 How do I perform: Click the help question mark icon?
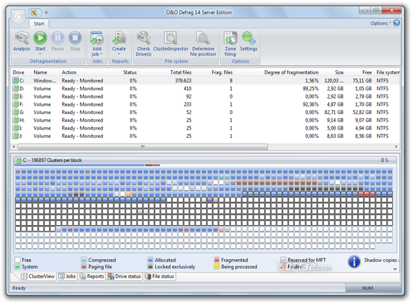click(x=397, y=23)
